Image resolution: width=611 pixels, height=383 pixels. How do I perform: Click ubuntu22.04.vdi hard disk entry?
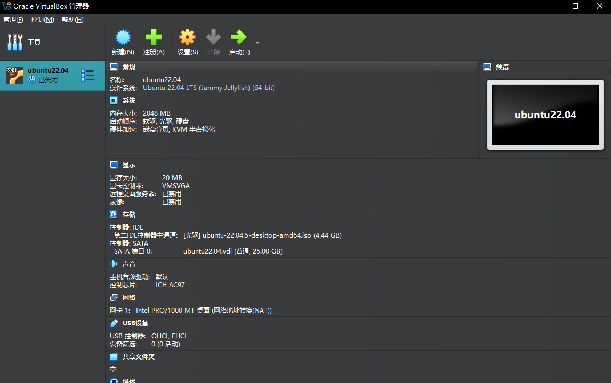(x=232, y=251)
